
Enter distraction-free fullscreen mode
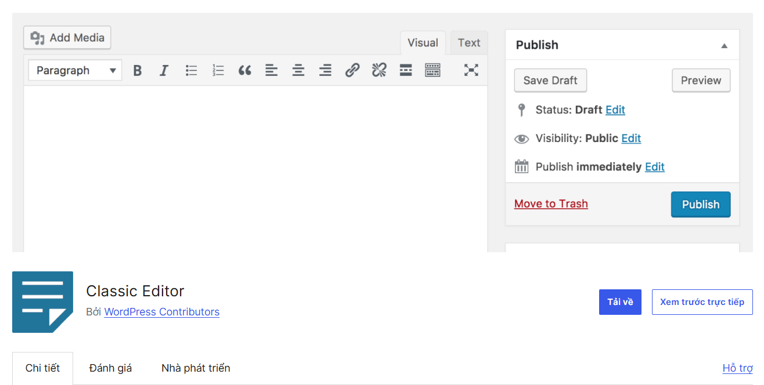click(x=471, y=70)
